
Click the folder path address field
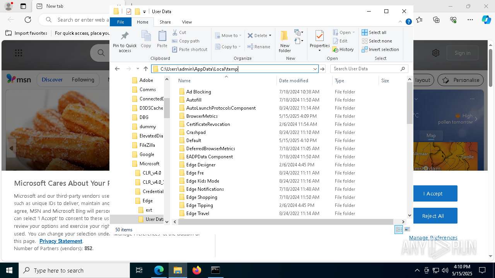coord(235,69)
